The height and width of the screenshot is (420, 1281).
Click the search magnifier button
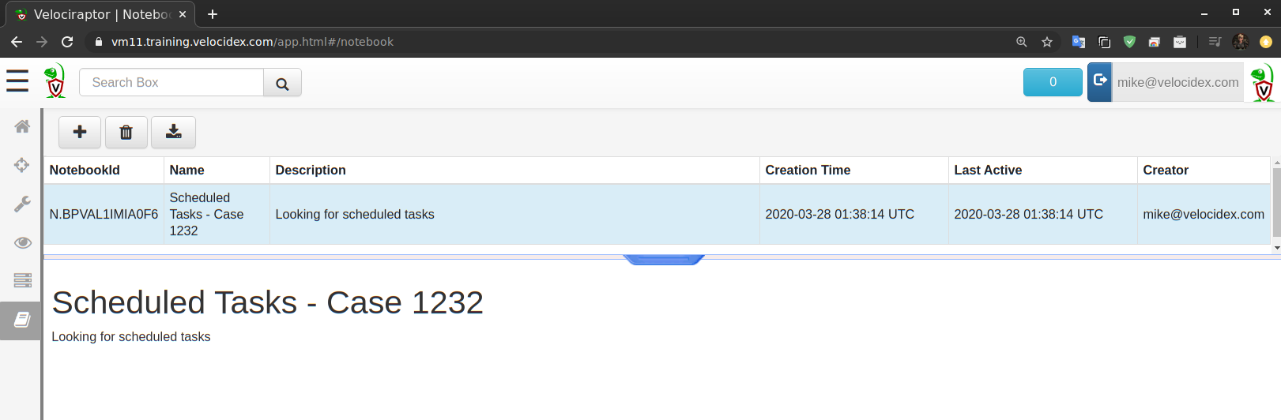(x=282, y=83)
